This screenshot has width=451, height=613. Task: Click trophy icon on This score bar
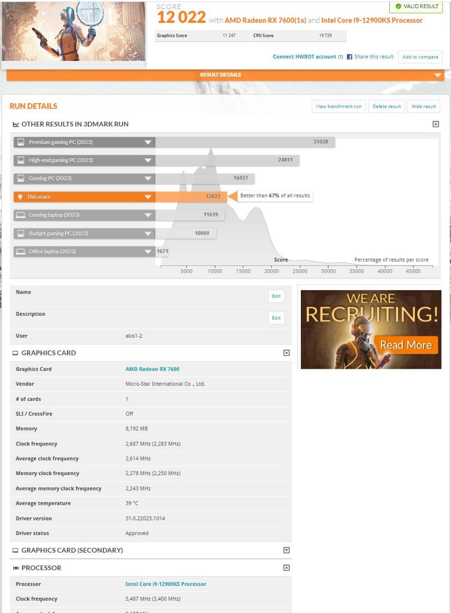tap(20, 197)
